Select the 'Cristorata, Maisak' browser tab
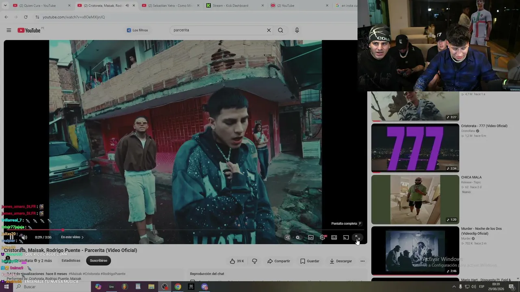Screen dimensions: 520x292 [x=106, y=6]
